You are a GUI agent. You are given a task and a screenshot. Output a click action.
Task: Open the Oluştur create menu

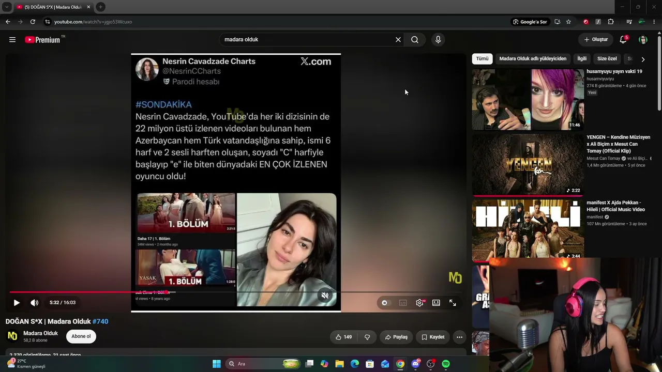click(596, 40)
